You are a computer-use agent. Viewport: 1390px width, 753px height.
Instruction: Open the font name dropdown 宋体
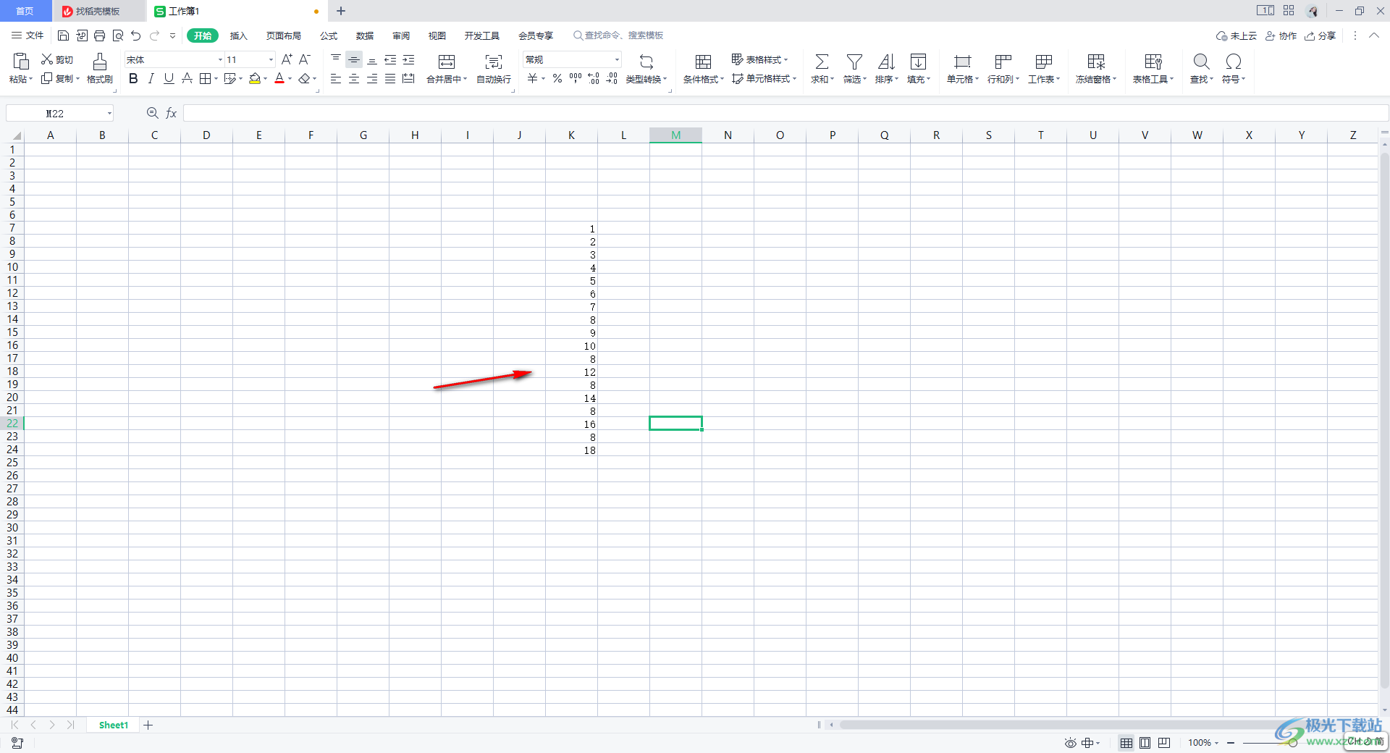point(220,59)
